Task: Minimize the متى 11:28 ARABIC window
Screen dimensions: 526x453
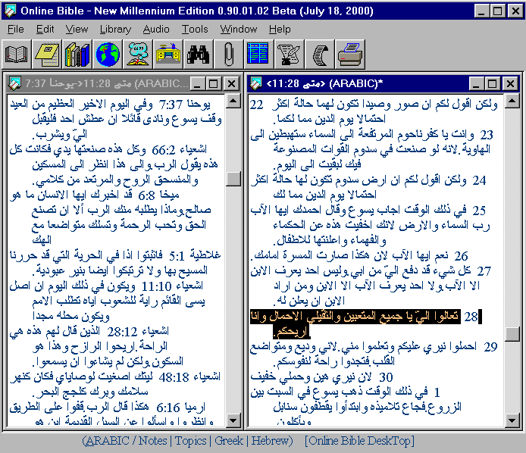Action: (x=476, y=83)
